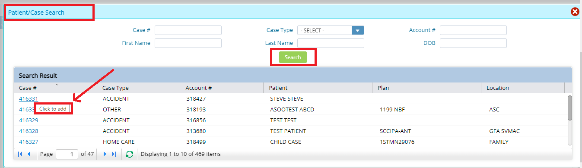
Task: Select the DOB input field
Action: click(473, 43)
